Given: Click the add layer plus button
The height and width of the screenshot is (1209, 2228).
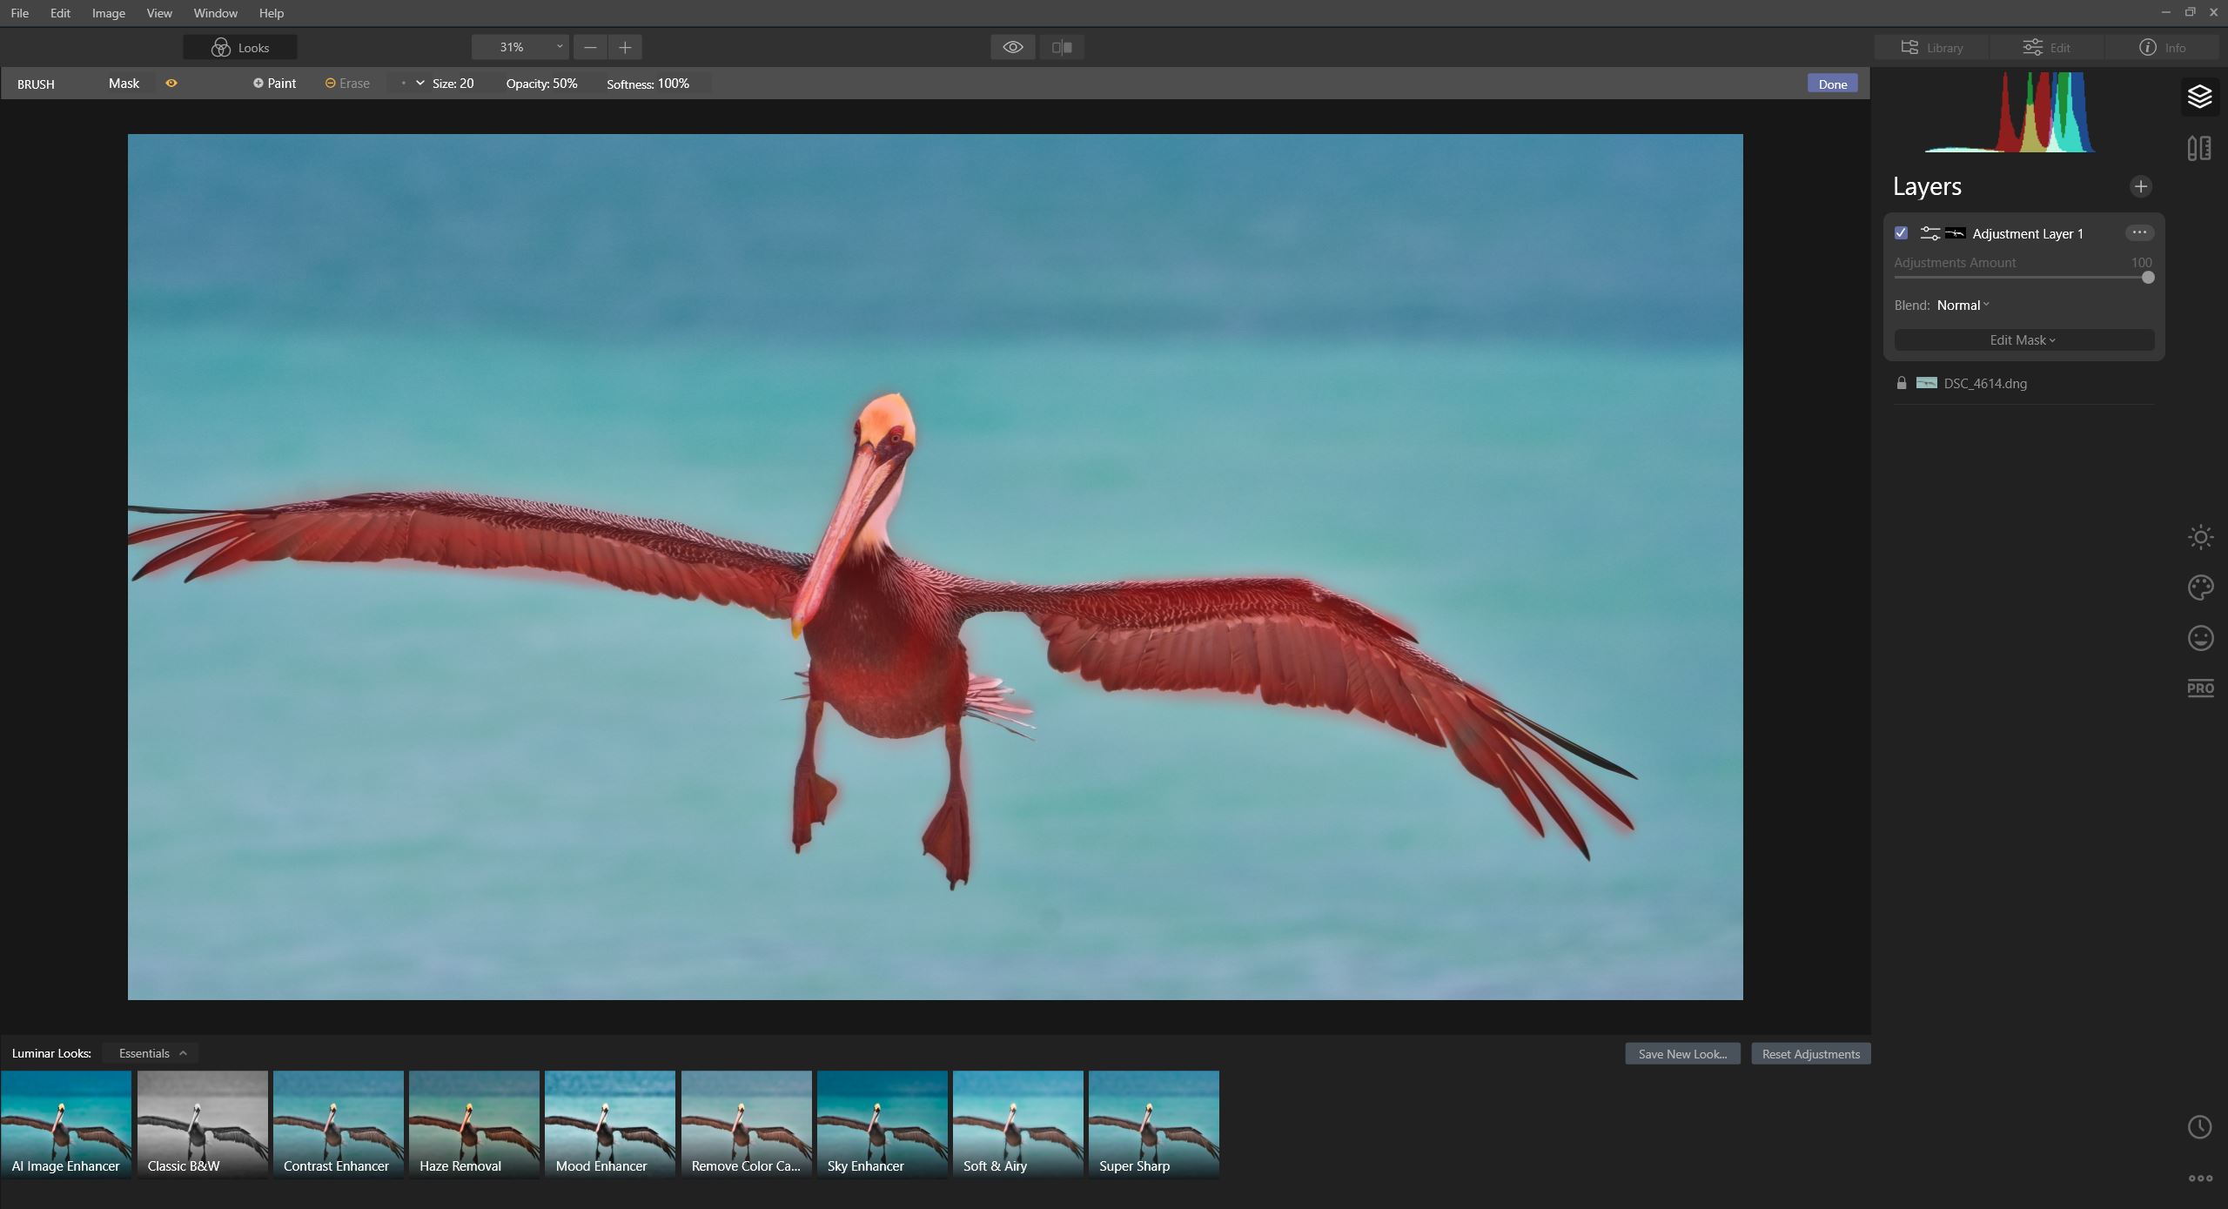Looking at the screenshot, I should click(2140, 186).
